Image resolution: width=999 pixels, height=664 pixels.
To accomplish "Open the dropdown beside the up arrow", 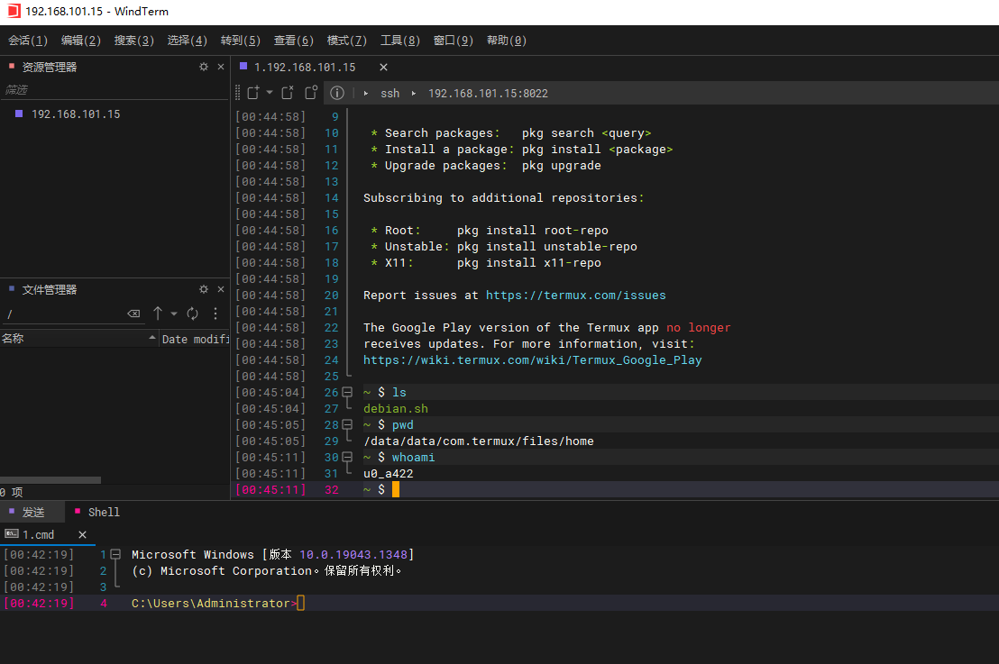I will coord(174,314).
